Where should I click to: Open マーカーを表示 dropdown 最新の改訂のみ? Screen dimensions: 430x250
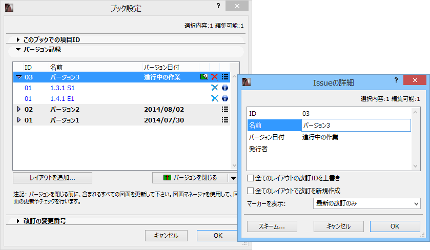366,203
